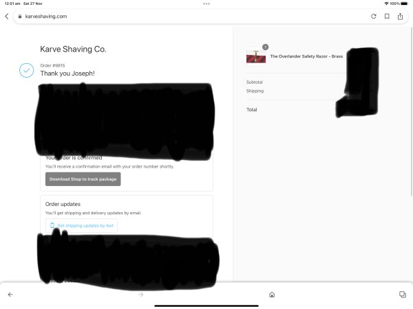The width and height of the screenshot is (413, 309).
Task: Click the 'Subtotal' label
Action: tap(255, 82)
